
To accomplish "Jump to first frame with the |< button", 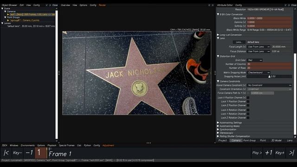I will (x=6, y=153).
